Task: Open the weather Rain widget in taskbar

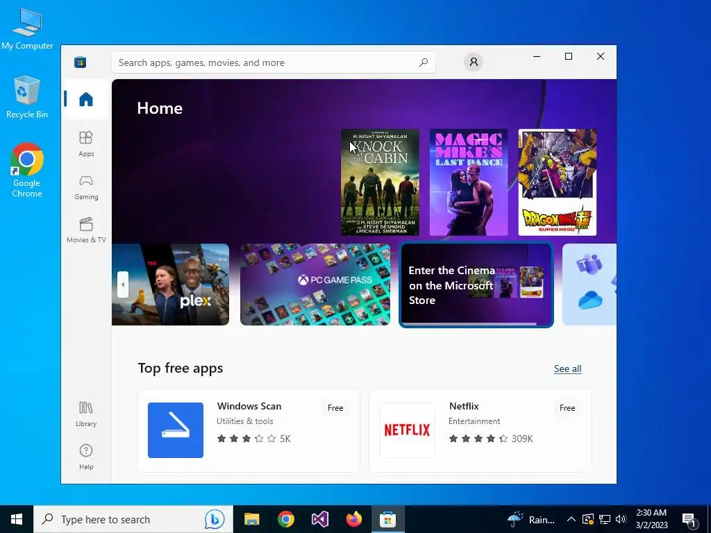Action: click(x=530, y=519)
